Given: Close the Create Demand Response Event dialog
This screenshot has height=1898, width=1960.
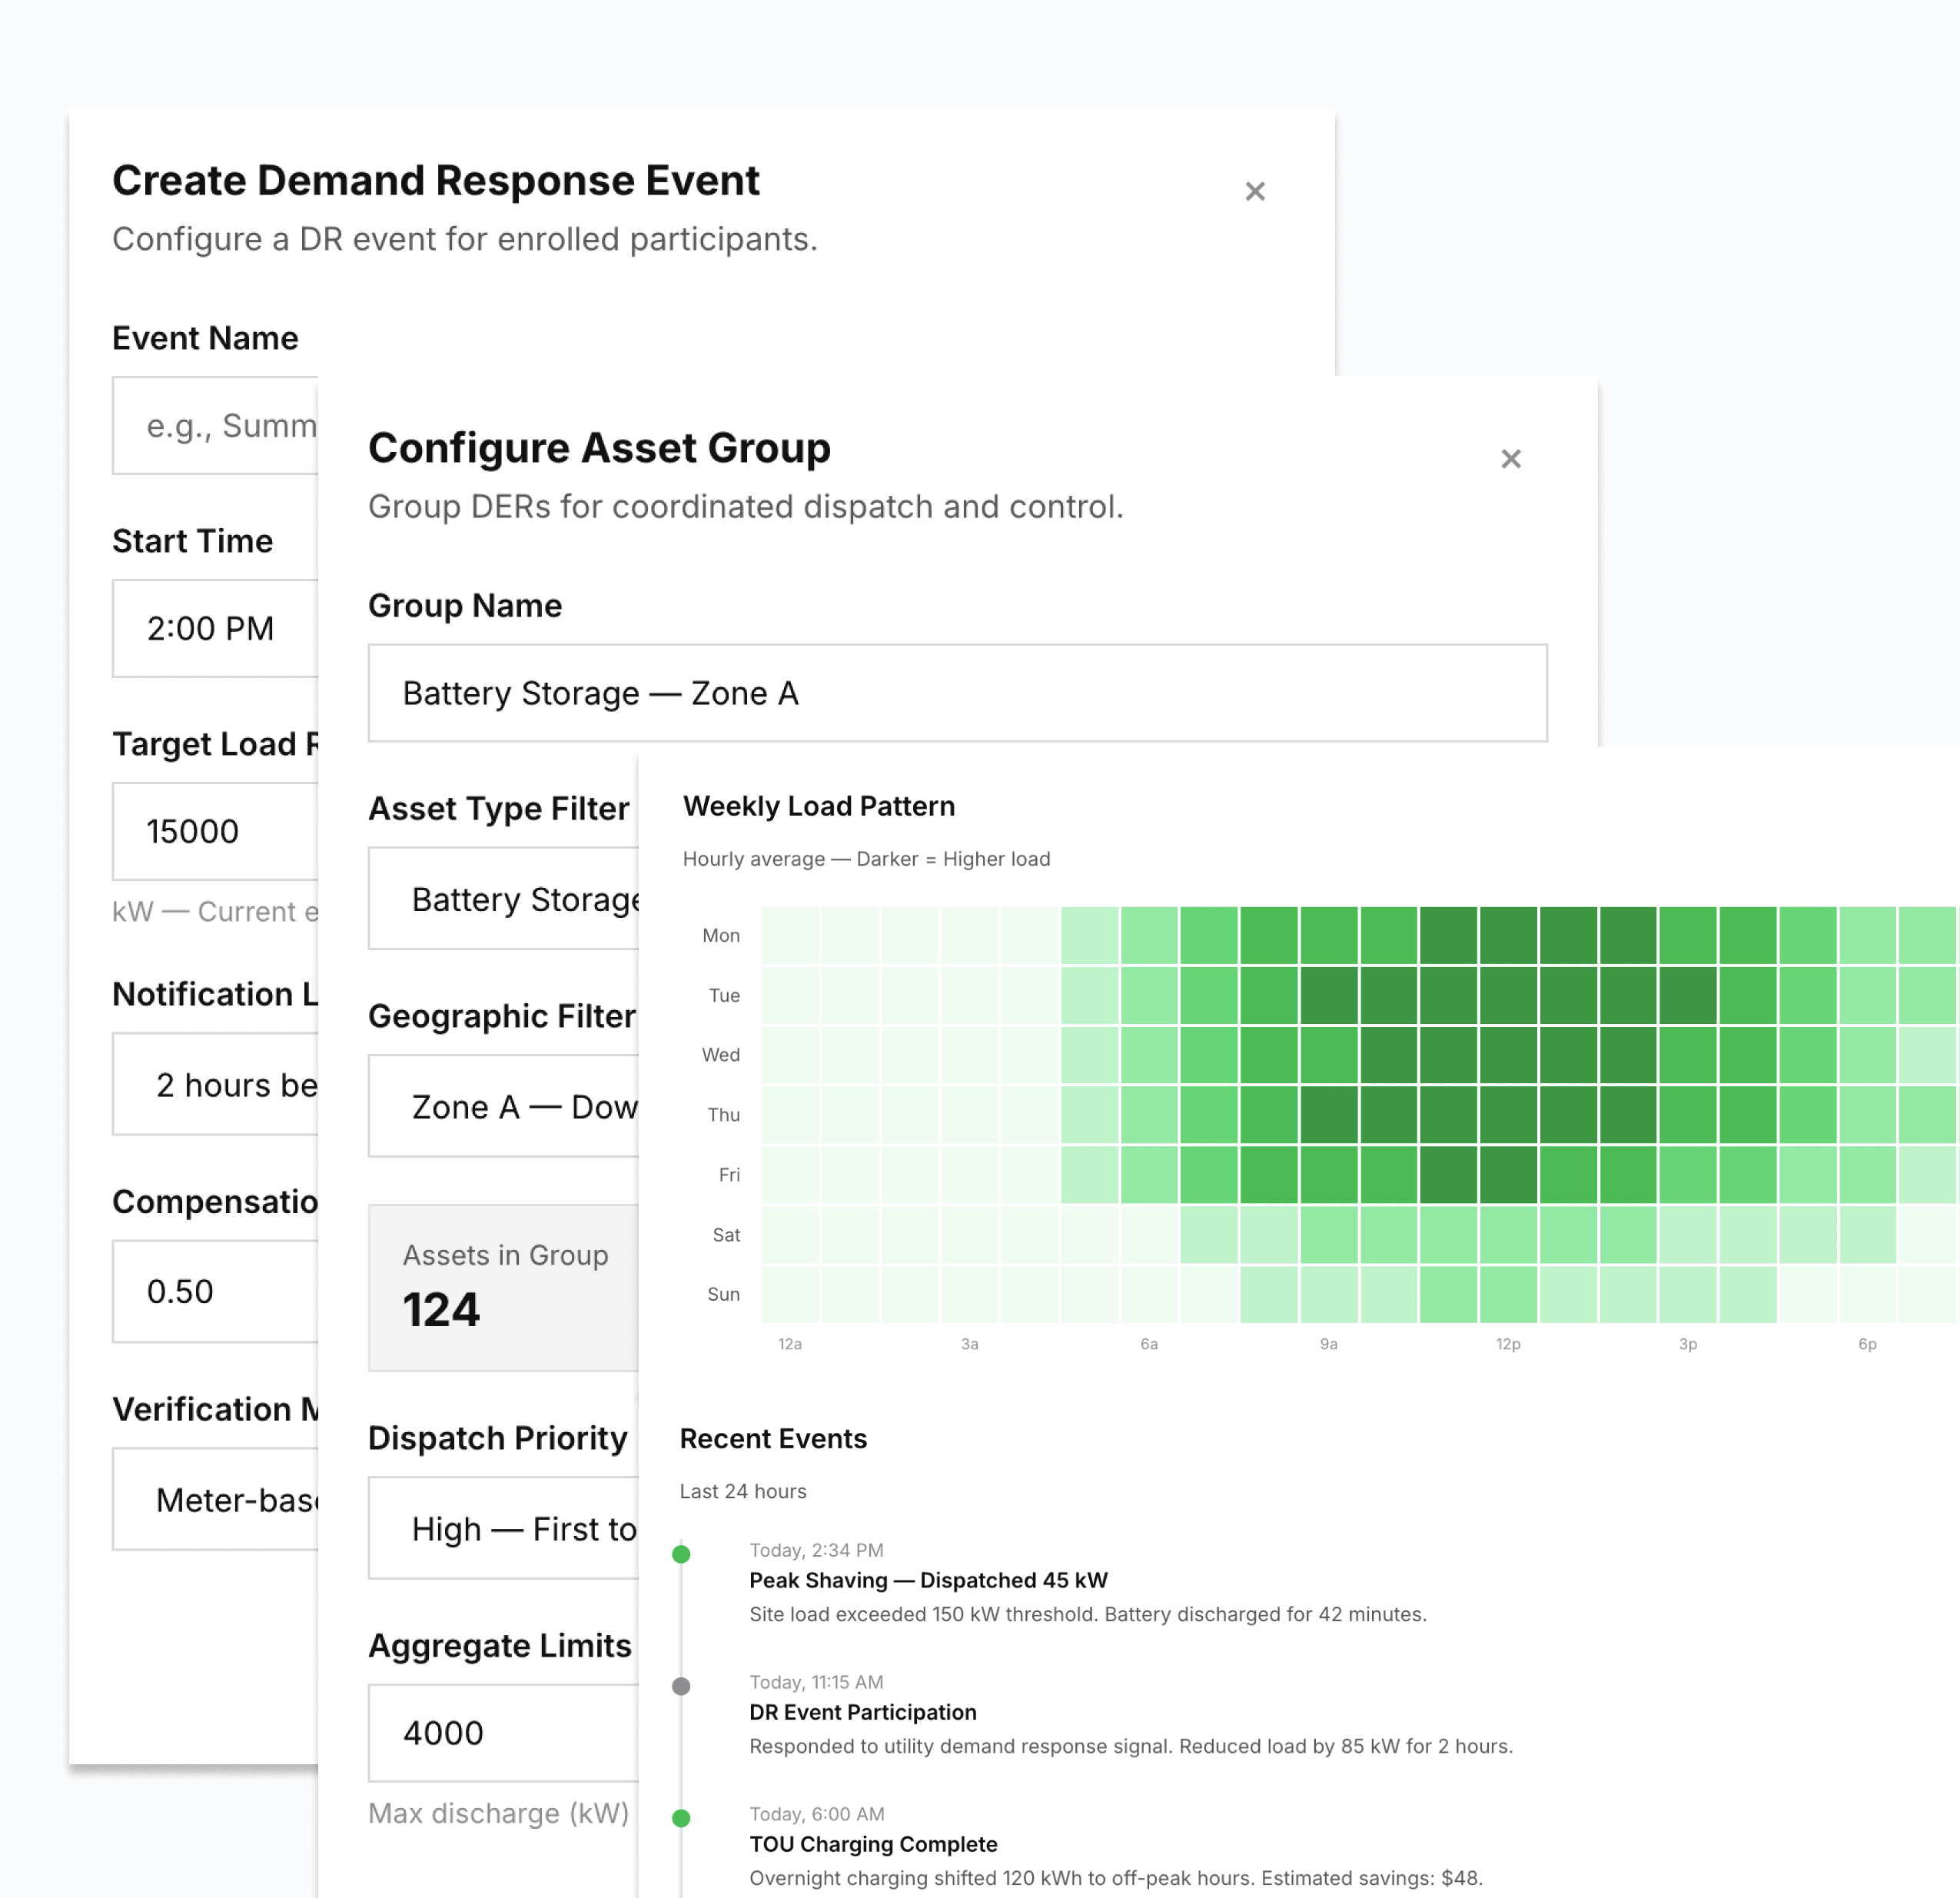Looking at the screenshot, I should pyautogui.click(x=1254, y=191).
